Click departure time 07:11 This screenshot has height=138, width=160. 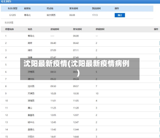[x=76, y=50]
